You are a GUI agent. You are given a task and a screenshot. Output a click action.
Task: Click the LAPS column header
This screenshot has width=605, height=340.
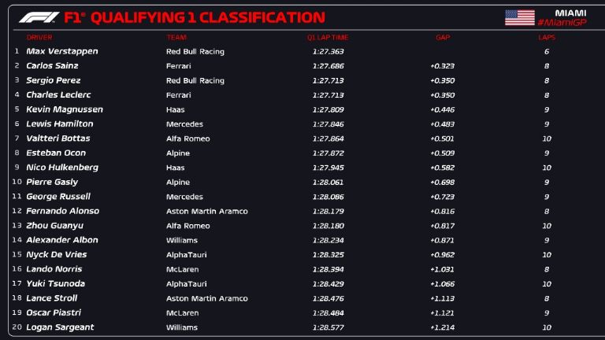(x=546, y=37)
